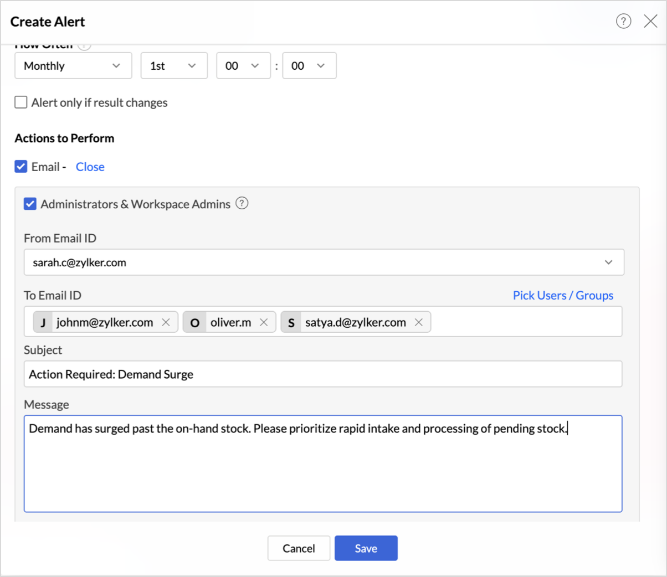Click the J avatar on johnm chip

(43, 322)
